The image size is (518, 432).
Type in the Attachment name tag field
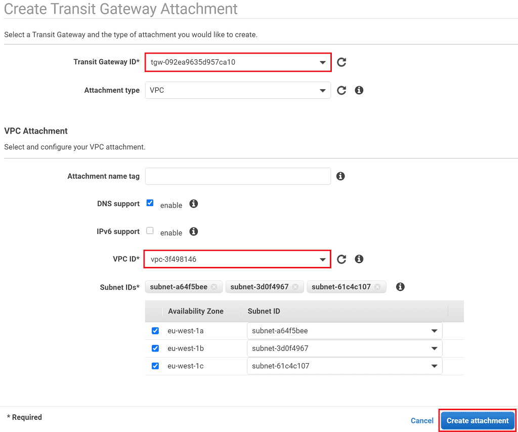pyautogui.click(x=238, y=176)
